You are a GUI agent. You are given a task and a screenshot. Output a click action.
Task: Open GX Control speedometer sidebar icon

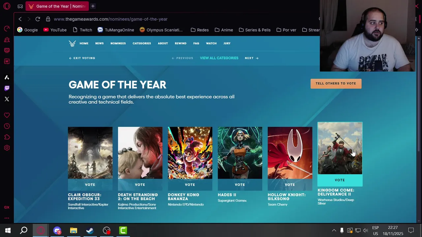[x=7, y=29]
